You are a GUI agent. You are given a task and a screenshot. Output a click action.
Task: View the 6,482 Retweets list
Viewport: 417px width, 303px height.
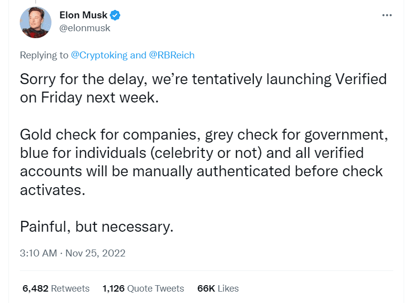[56, 288]
